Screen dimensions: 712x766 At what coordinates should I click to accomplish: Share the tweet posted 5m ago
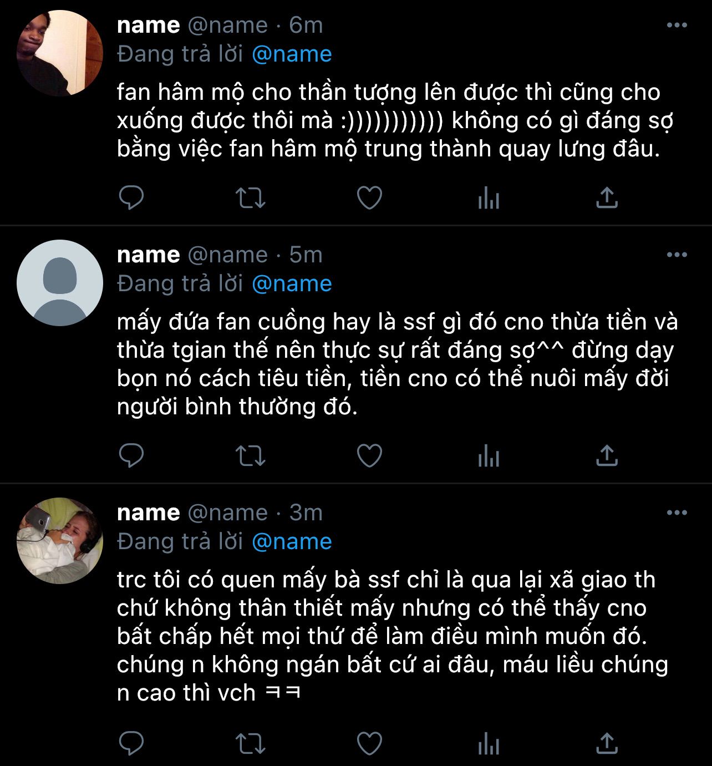607,456
